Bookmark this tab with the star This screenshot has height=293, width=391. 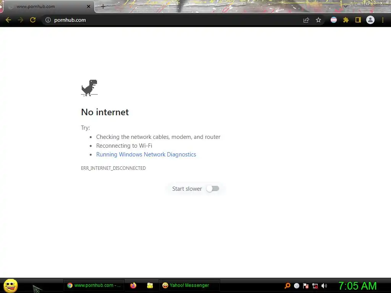[318, 20]
